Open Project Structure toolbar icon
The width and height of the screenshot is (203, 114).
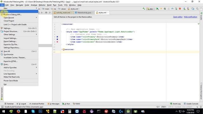click(x=193, y=9)
